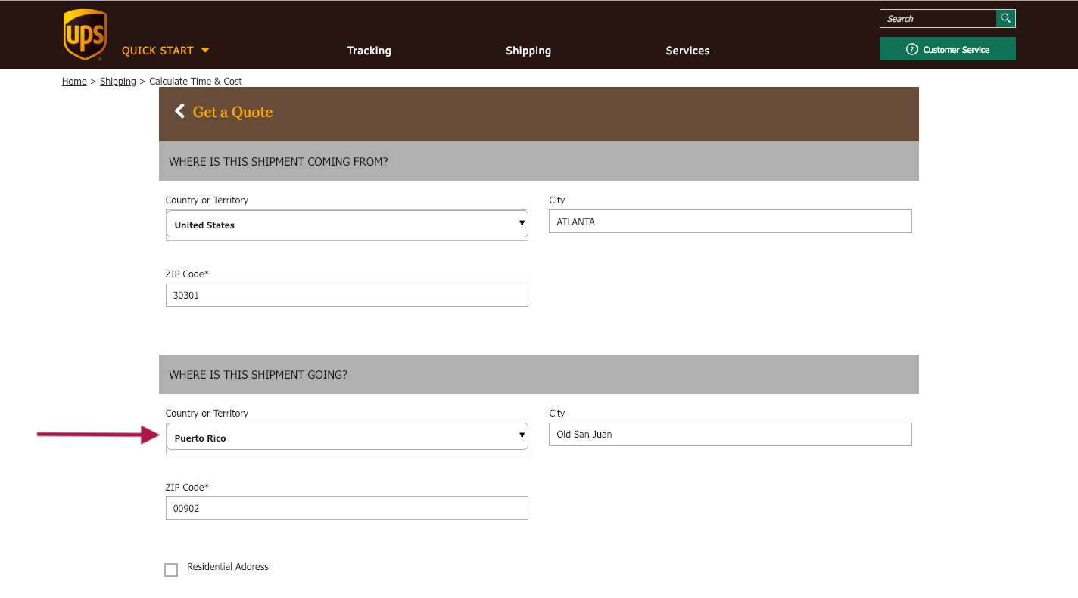
Task: Click the destination ZIP Code field 00902
Action: tap(347, 508)
